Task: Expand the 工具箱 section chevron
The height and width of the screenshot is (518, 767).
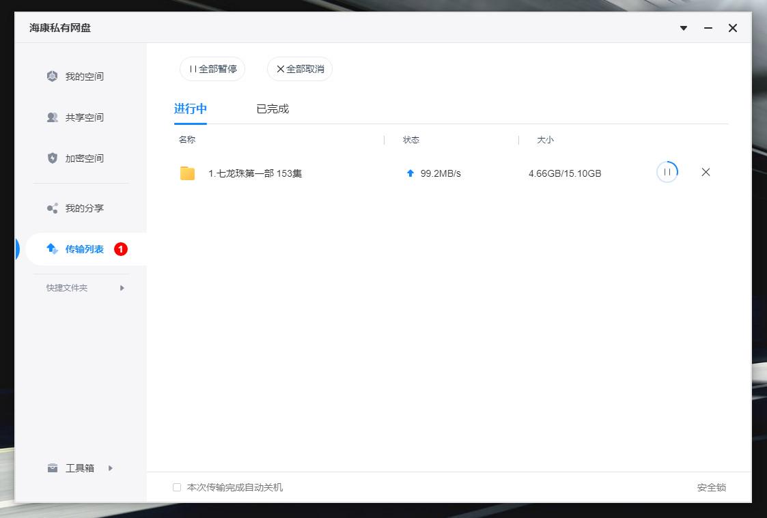Action: (110, 467)
